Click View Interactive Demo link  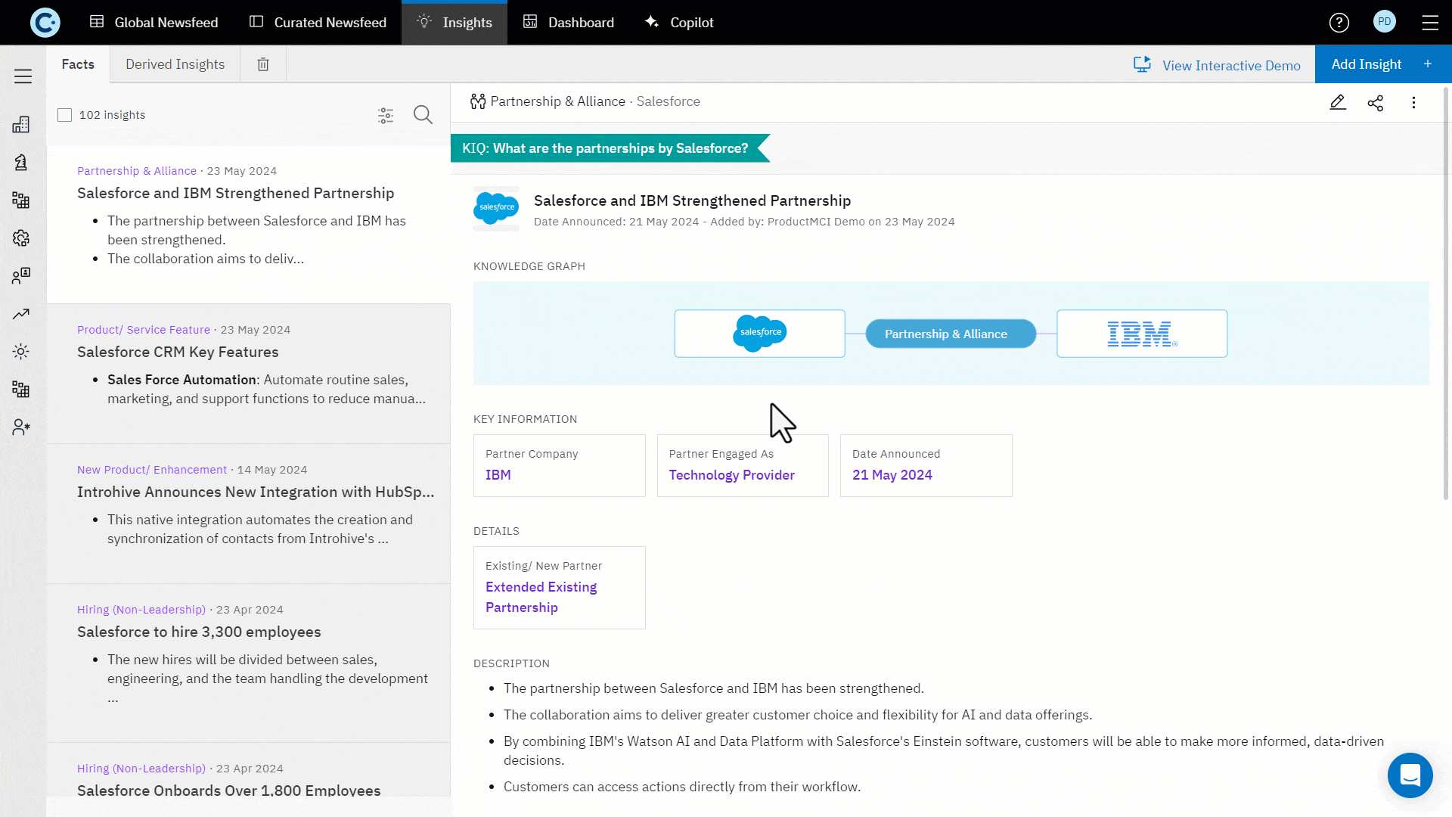1217,65
